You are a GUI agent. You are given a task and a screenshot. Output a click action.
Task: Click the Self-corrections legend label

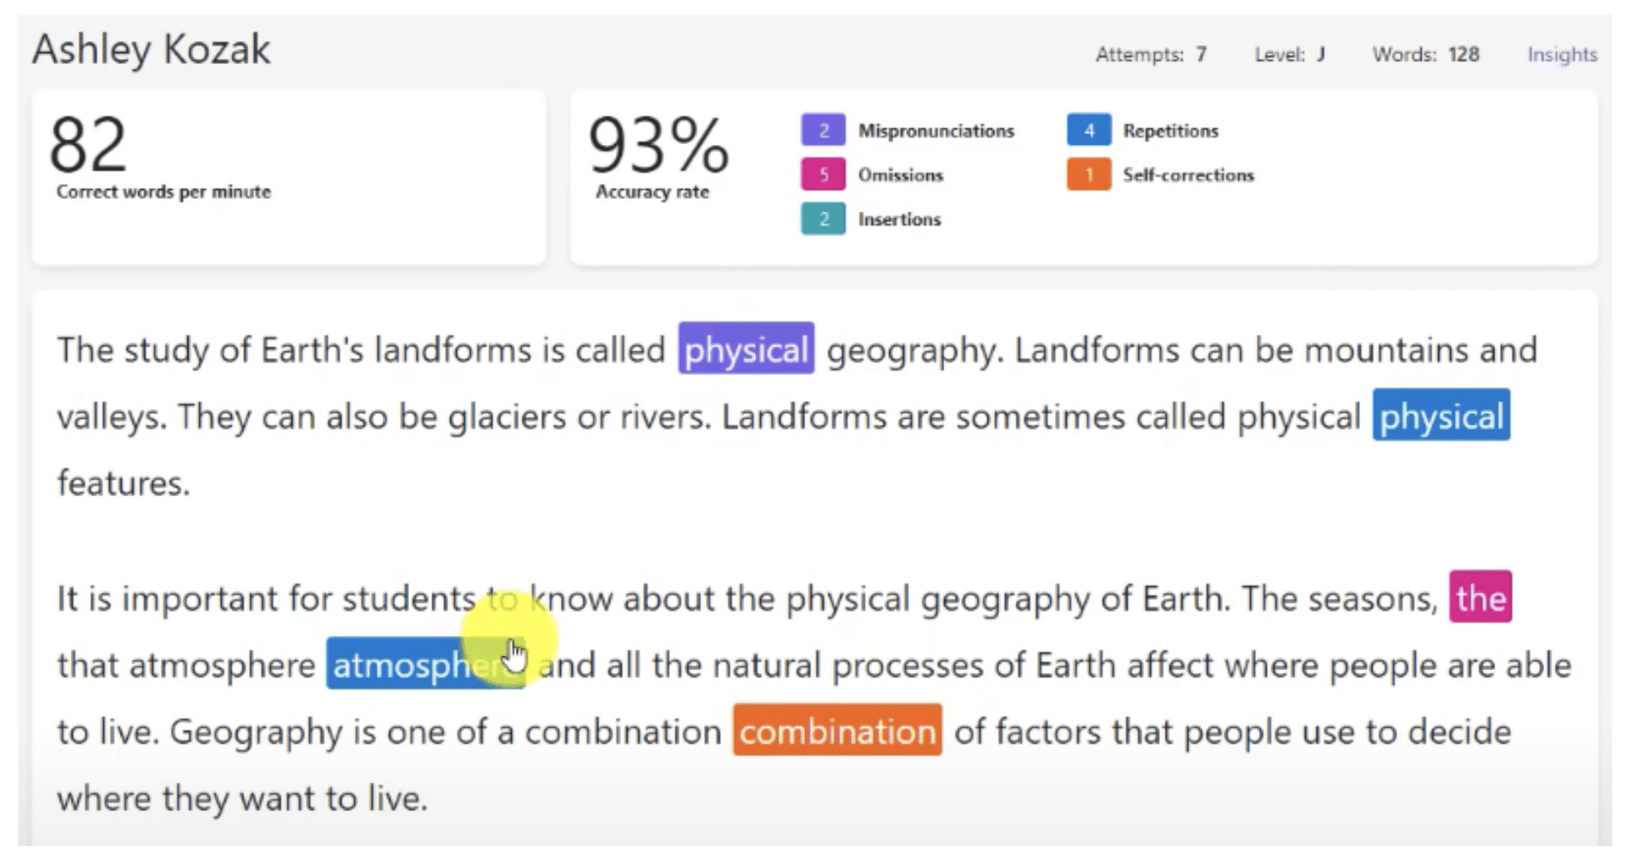(x=1187, y=175)
